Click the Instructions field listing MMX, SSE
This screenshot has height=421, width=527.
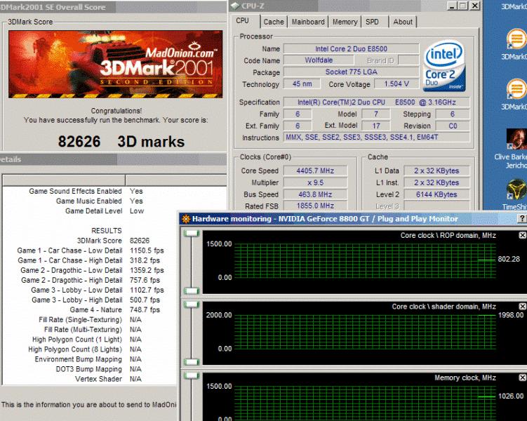pyautogui.click(x=376, y=137)
